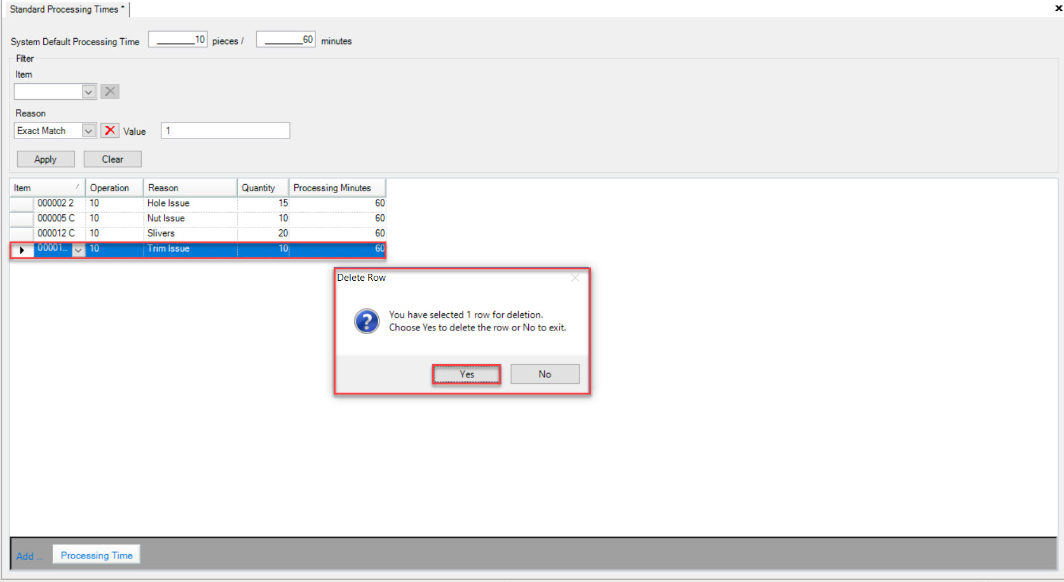Click the Reason Value input field

225,130
